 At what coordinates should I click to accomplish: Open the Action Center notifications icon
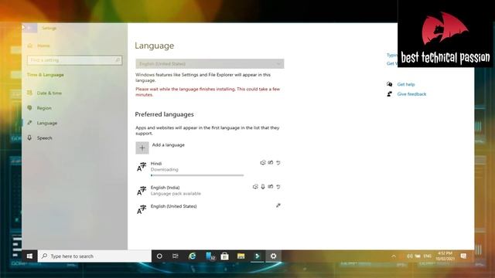point(463,256)
